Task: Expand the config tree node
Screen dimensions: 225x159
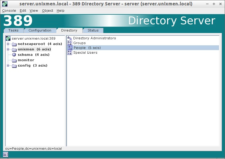Action: coord(8,66)
